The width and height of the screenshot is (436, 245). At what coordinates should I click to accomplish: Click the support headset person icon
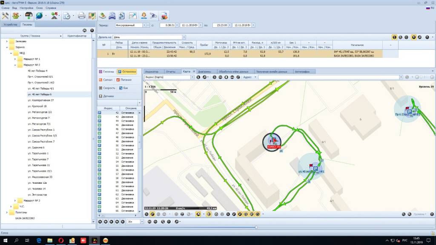144,16
